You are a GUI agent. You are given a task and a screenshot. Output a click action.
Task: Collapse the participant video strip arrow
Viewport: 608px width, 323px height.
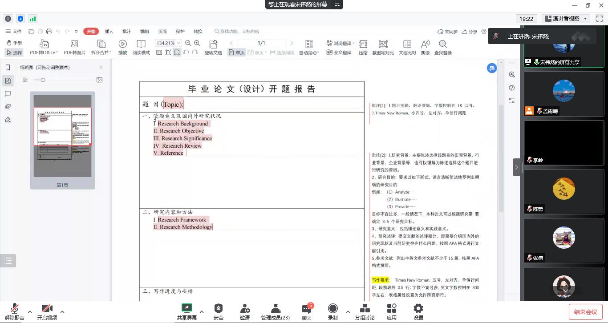coord(516,167)
